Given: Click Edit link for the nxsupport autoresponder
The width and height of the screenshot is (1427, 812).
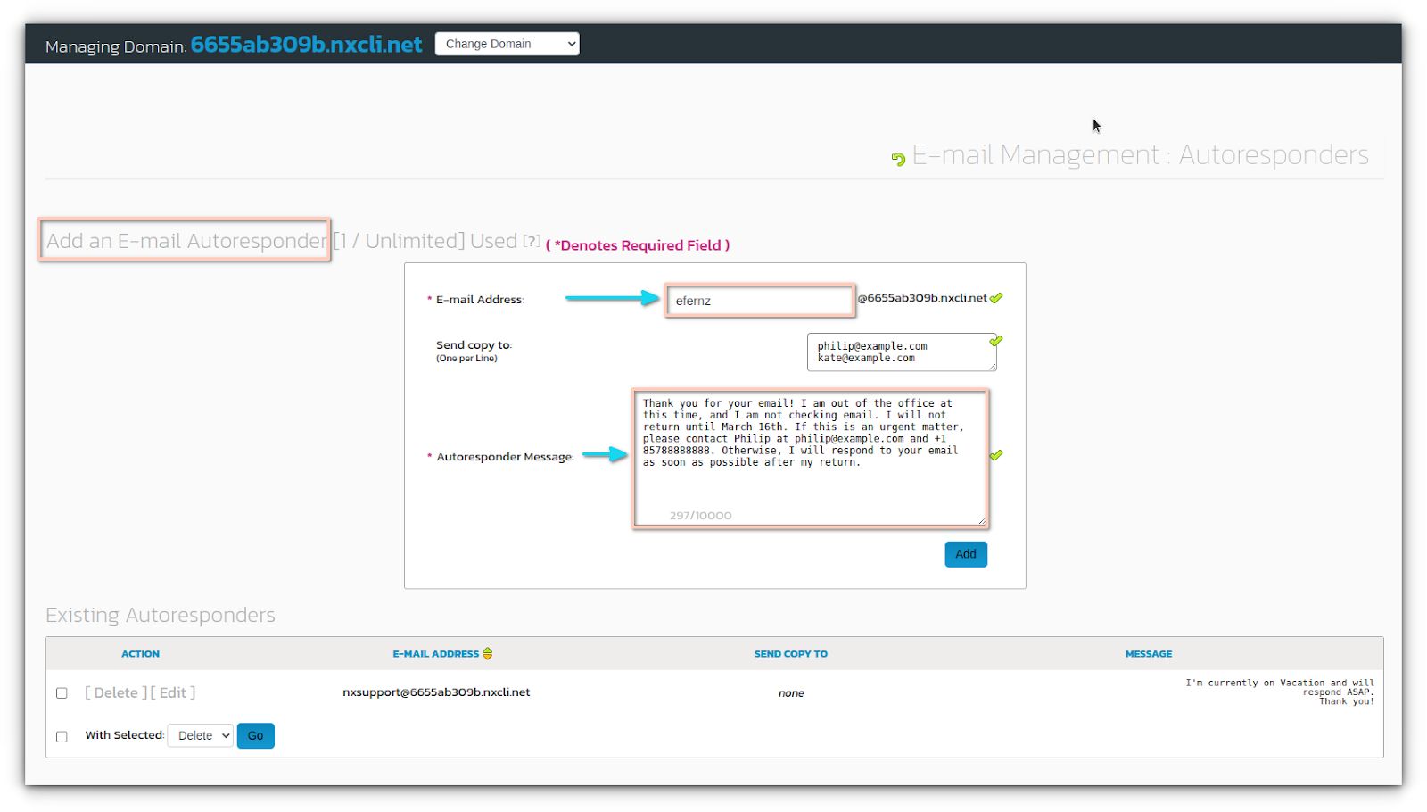Looking at the screenshot, I should [173, 692].
